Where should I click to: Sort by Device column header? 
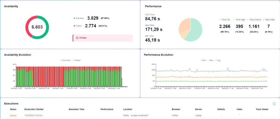coord(199,109)
